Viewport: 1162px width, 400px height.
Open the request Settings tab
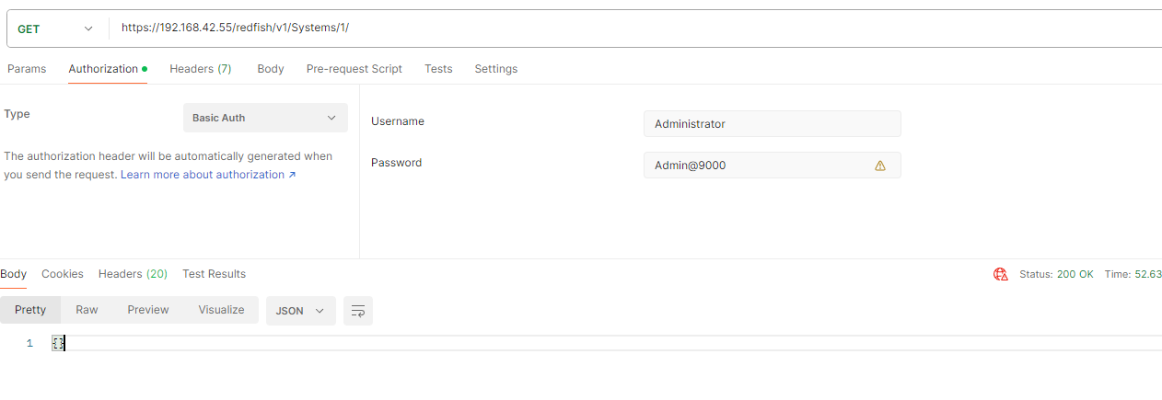pos(495,69)
